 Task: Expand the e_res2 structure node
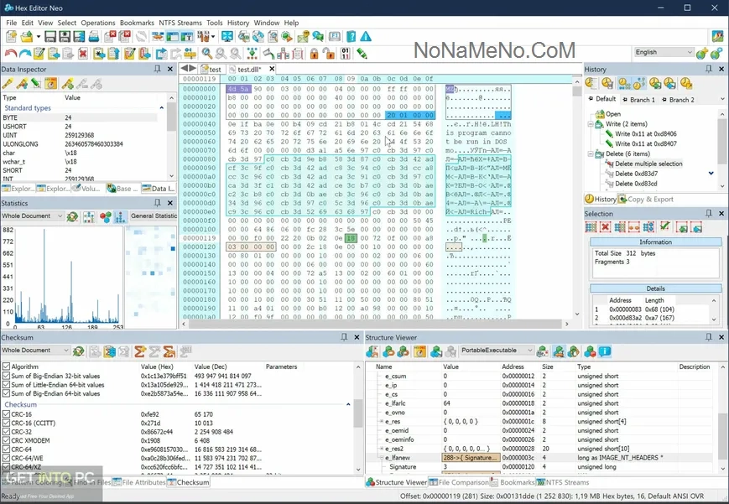tap(382, 449)
